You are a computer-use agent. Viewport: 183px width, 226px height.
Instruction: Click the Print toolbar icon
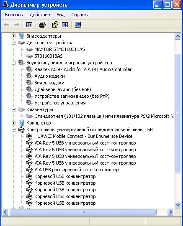click(42, 25)
